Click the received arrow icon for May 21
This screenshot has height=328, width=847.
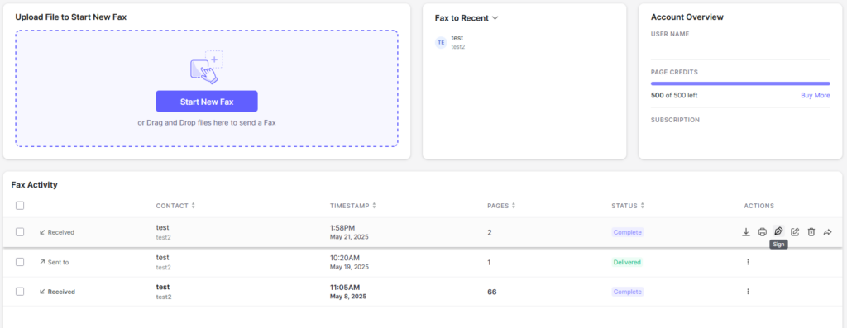pyautogui.click(x=42, y=232)
